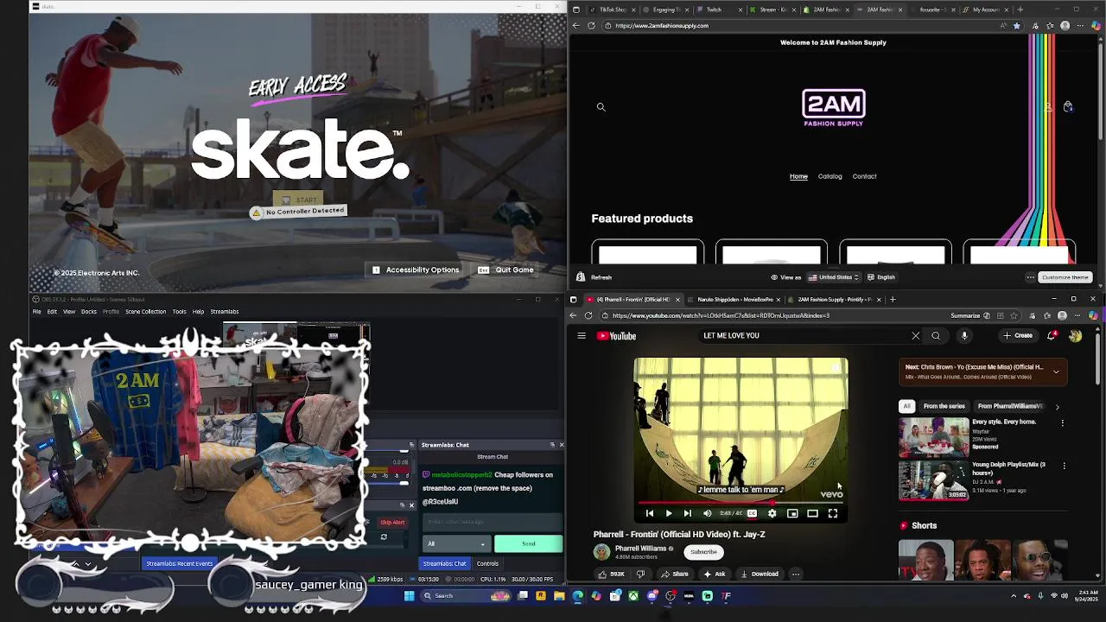Open video player settings gear
1106x622 pixels.
click(772, 513)
